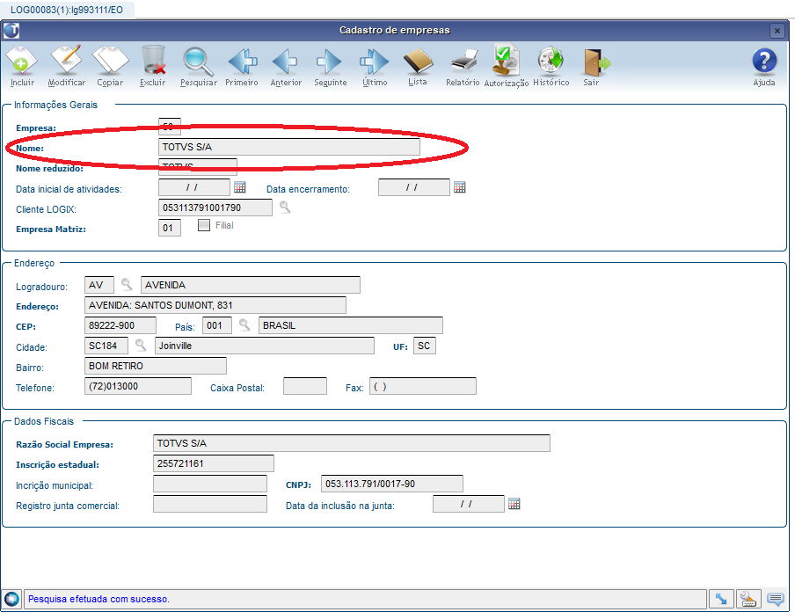The height and width of the screenshot is (612, 795).
Task: Click lookup magnifier beside Logradouro code
Action: coord(127,284)
